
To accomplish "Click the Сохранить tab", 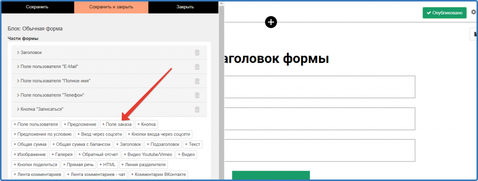I will coord(37,7).
